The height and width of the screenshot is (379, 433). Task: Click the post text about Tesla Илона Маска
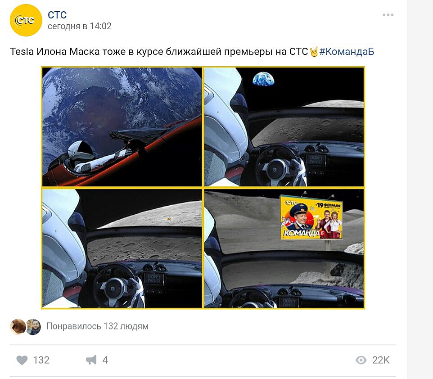click(159, 52)
